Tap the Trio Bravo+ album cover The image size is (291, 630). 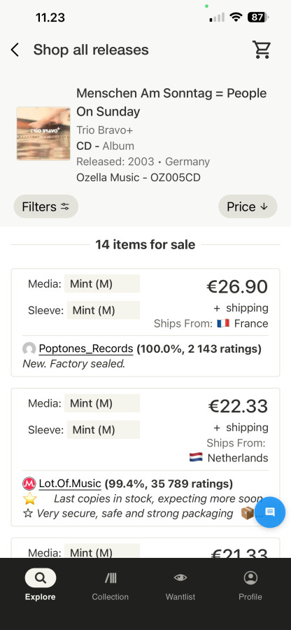43,134
